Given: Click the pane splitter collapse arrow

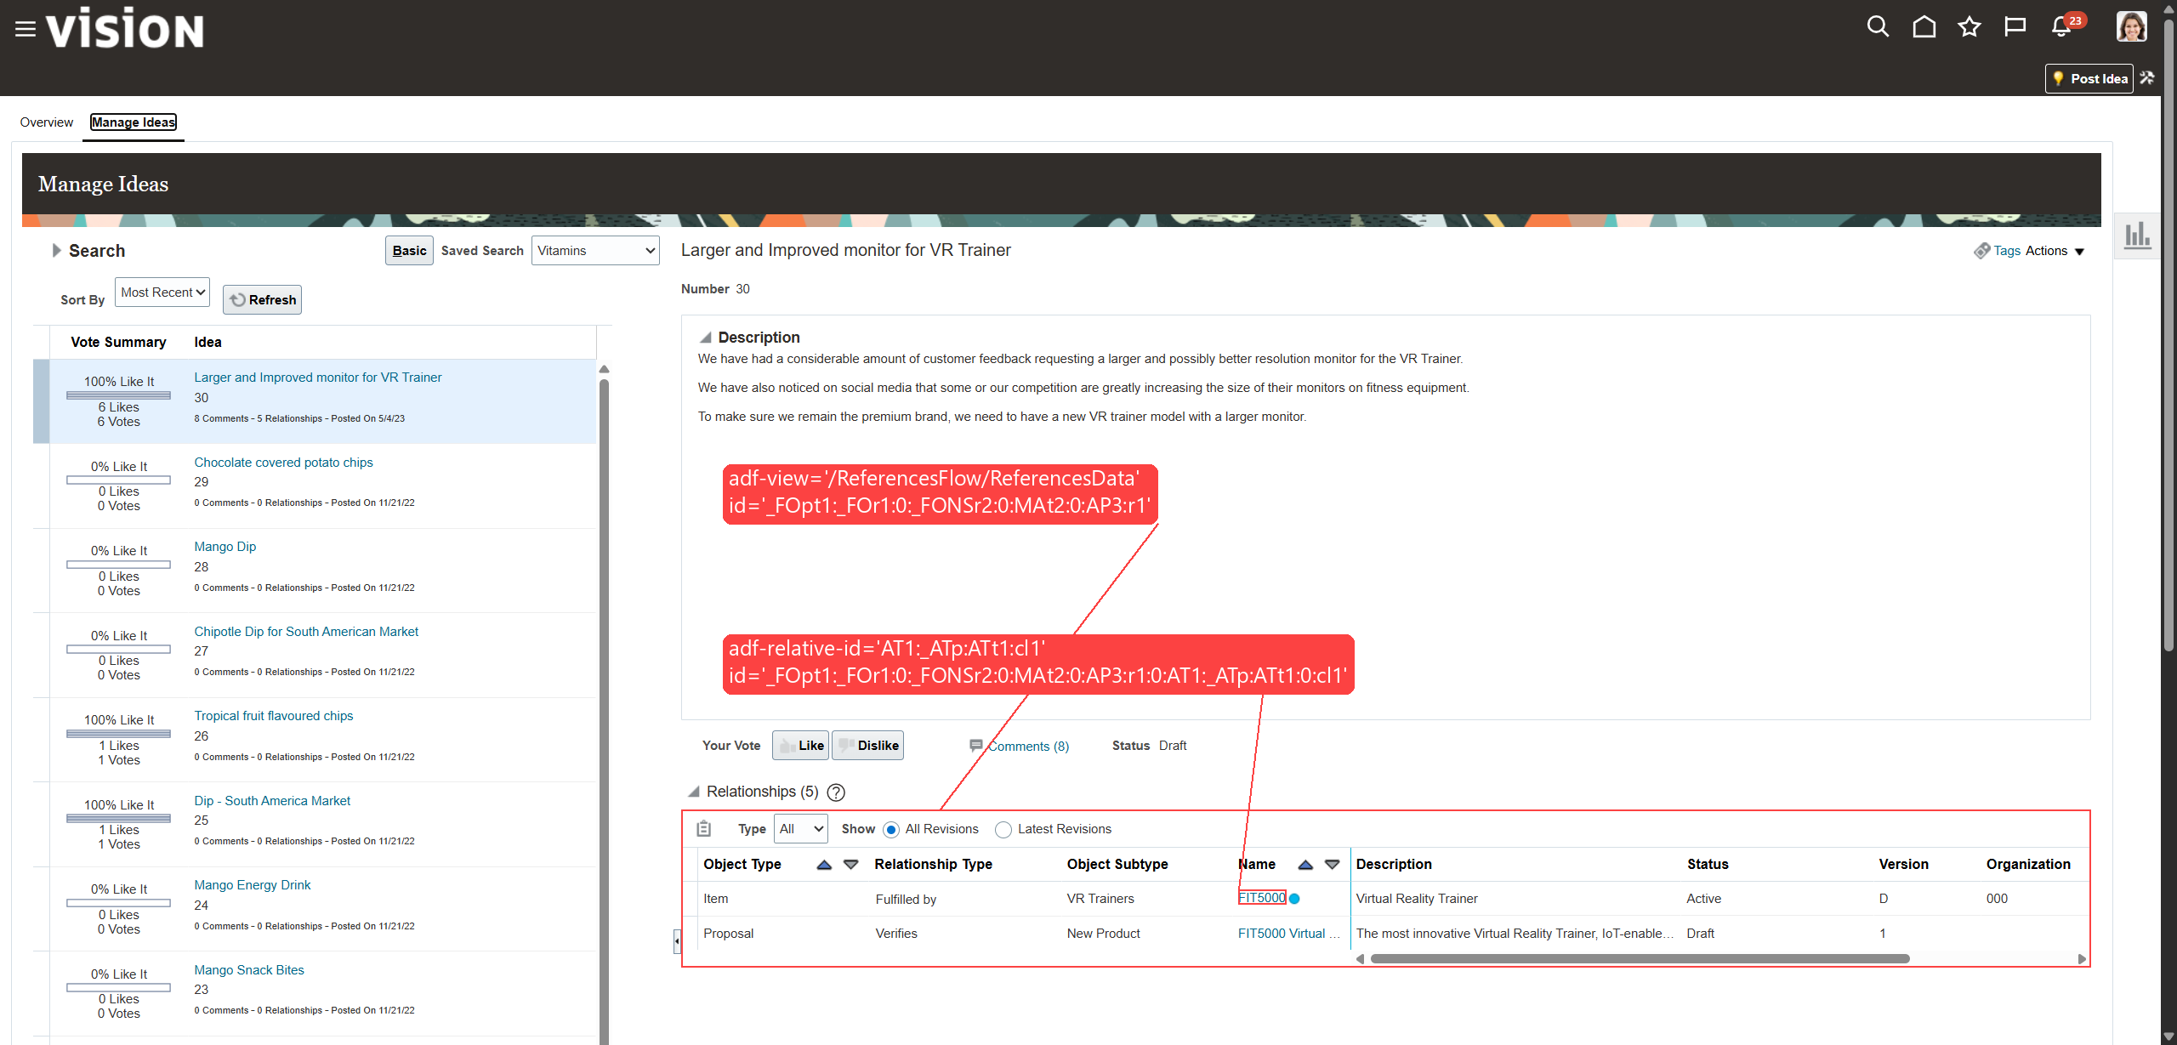Looking at the screenshot, I should [x=677, y=941].
